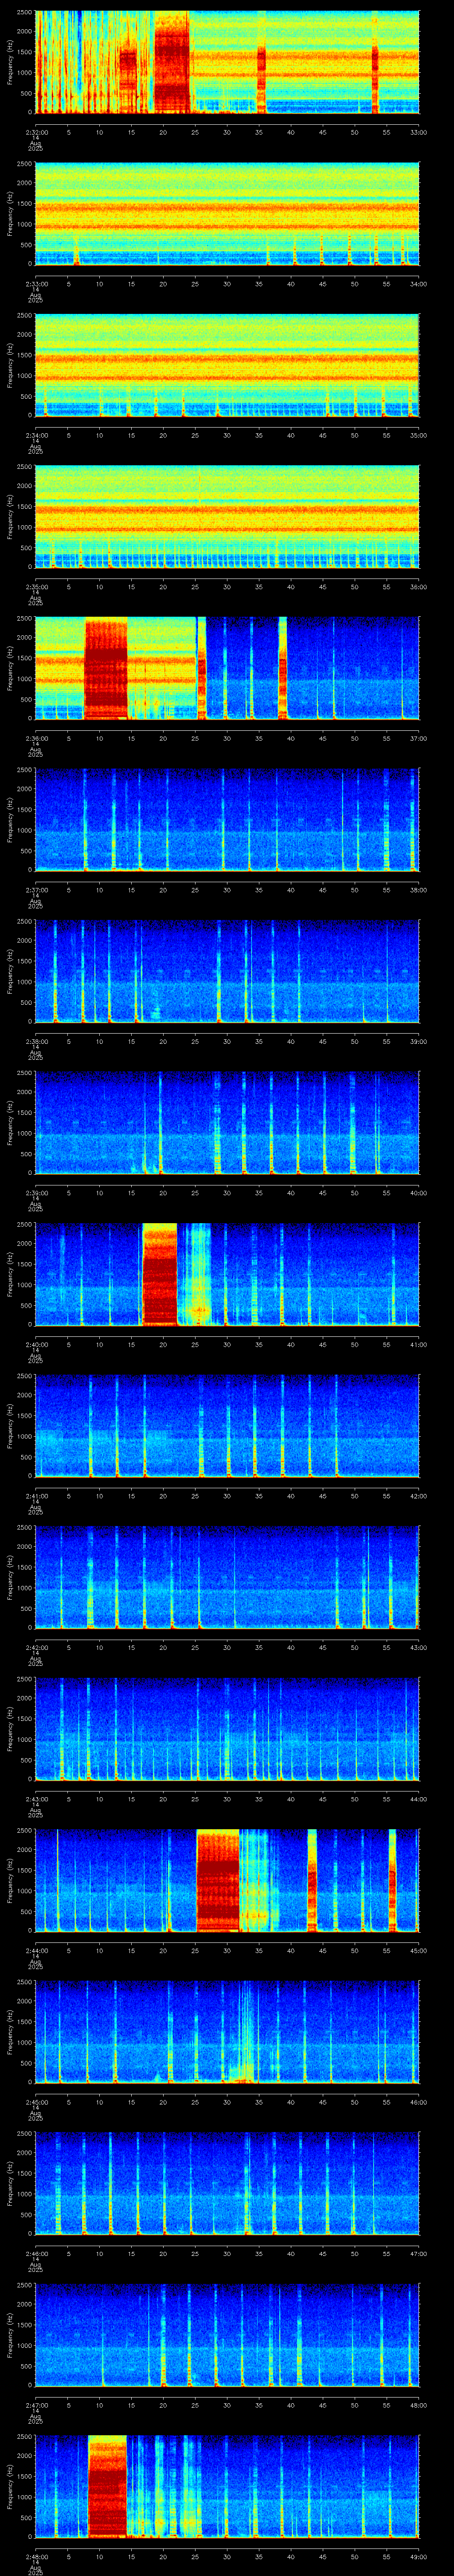Open the 2:35:00 spectrogram panel
Screen dimensions: 454x2576
[x=227, y=517]
